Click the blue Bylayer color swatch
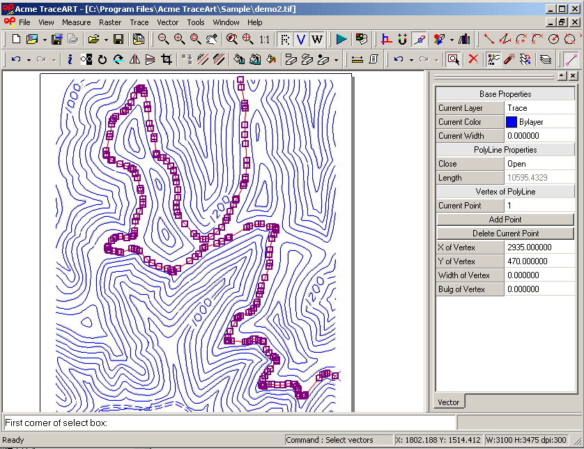Viewport: 584px width, 449px height. [513, 121]
